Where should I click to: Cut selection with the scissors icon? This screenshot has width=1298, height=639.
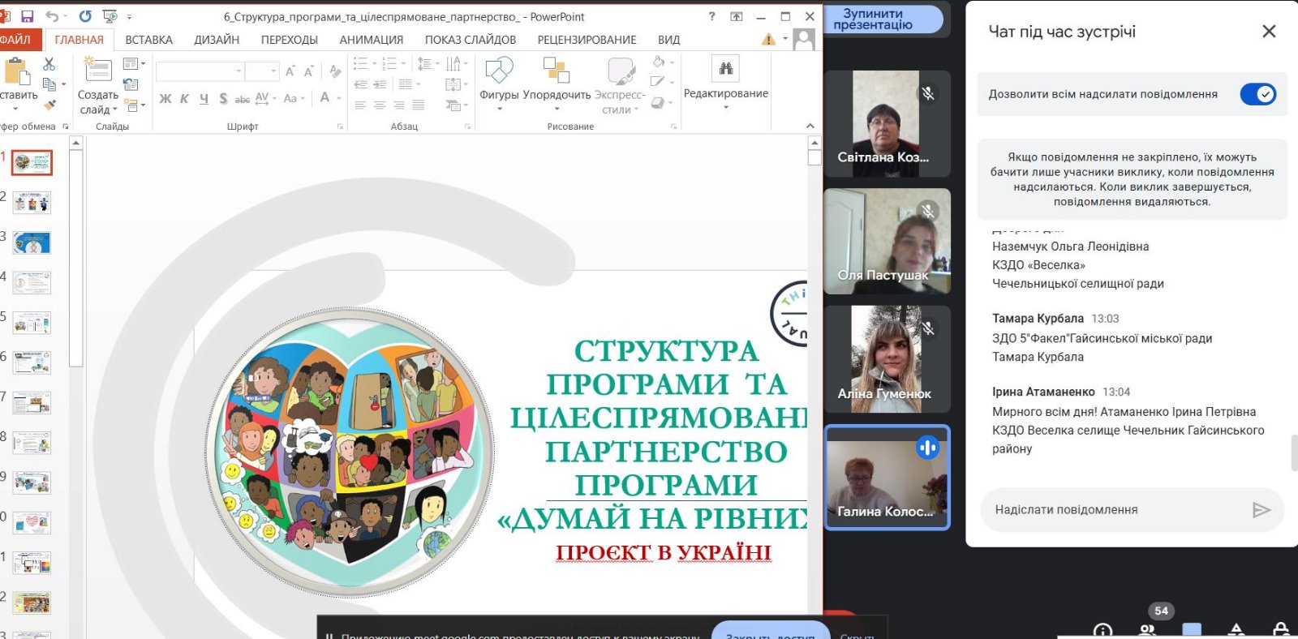pos(49,63)
